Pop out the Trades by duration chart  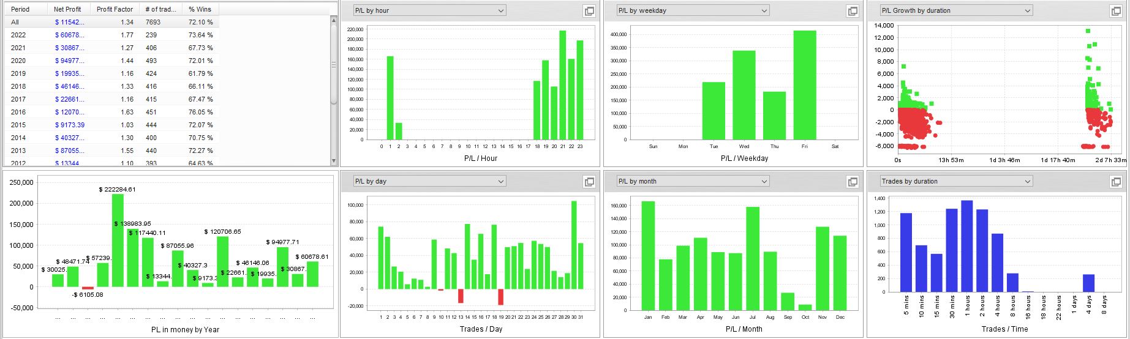(x=1116, y=182)
